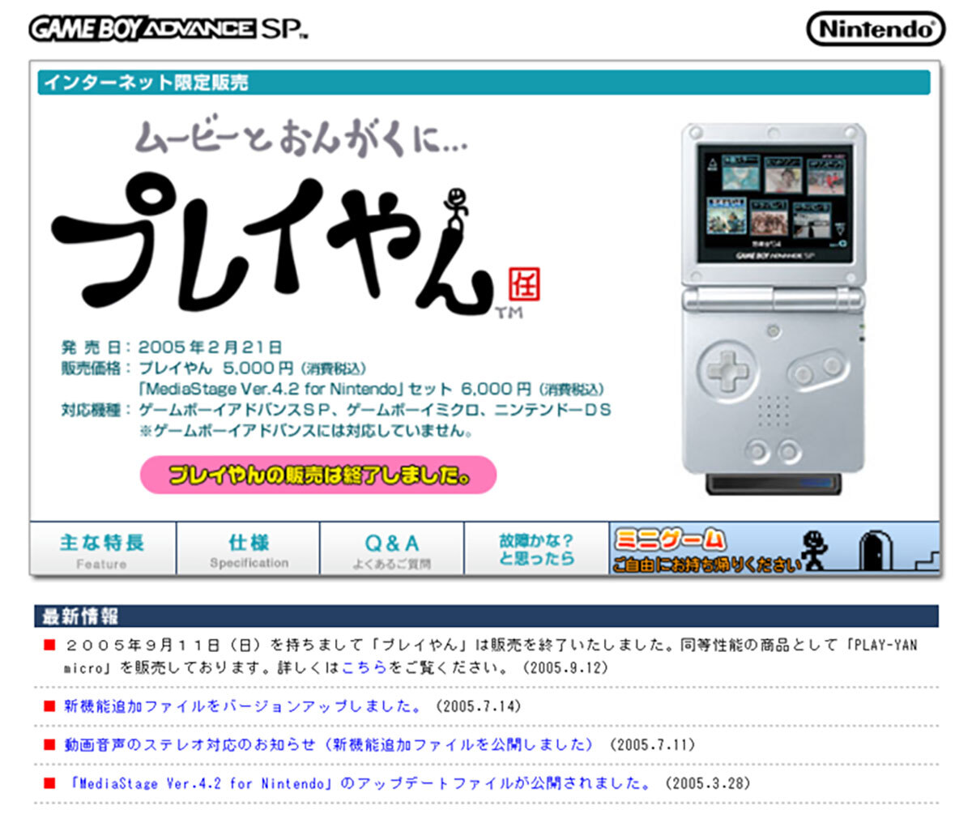Click the red bullet beside 2005.9.12 news
The width and height of the screenshot is (972, 831).
click(x=49, y=646)
